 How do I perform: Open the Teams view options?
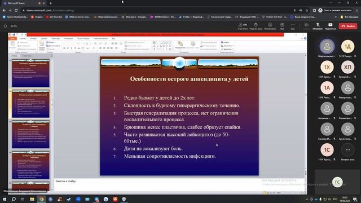pyautogui.click(x=282, y=26)
